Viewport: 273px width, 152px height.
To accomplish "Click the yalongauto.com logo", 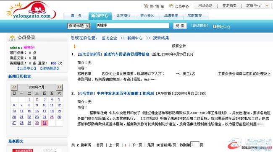I will [x=31, y=10].
